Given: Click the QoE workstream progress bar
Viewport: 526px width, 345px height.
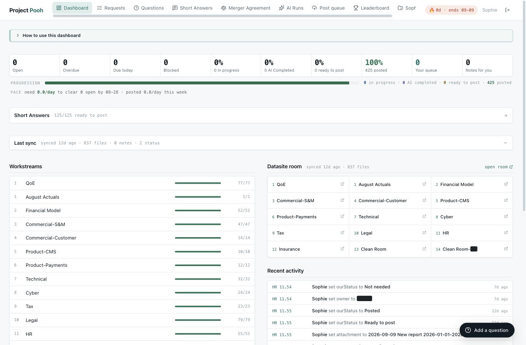Looking at the screenshot, I should coord(198,183).
